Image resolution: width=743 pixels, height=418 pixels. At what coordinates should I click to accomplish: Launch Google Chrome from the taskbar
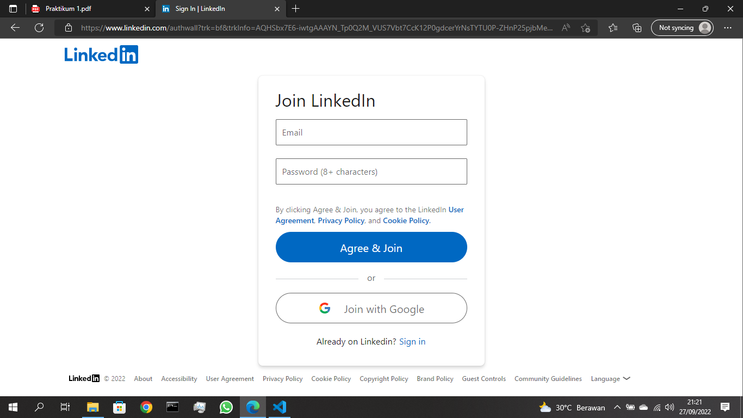point(146,407)
